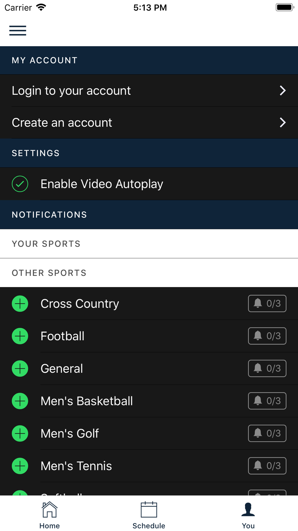Switch to the Home tab

(x=49, y=515)
